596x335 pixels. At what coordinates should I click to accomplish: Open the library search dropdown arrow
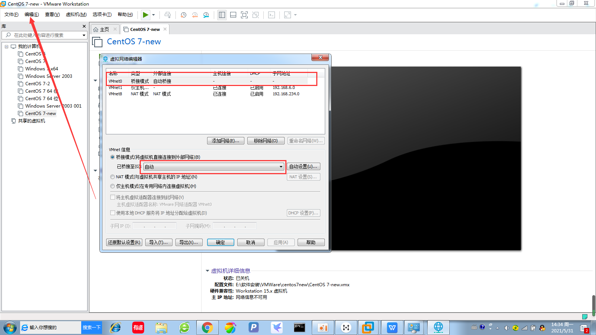click(84, 35)
